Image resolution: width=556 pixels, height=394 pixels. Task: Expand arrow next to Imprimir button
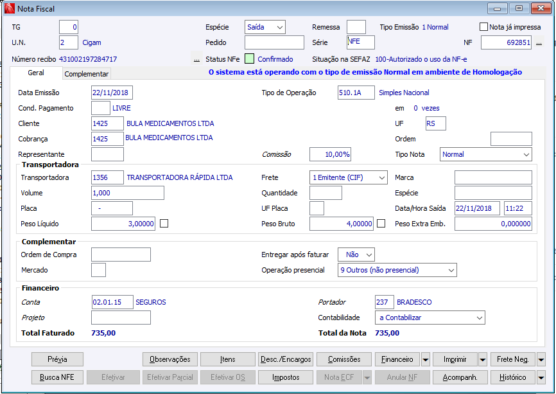[483, 359]
